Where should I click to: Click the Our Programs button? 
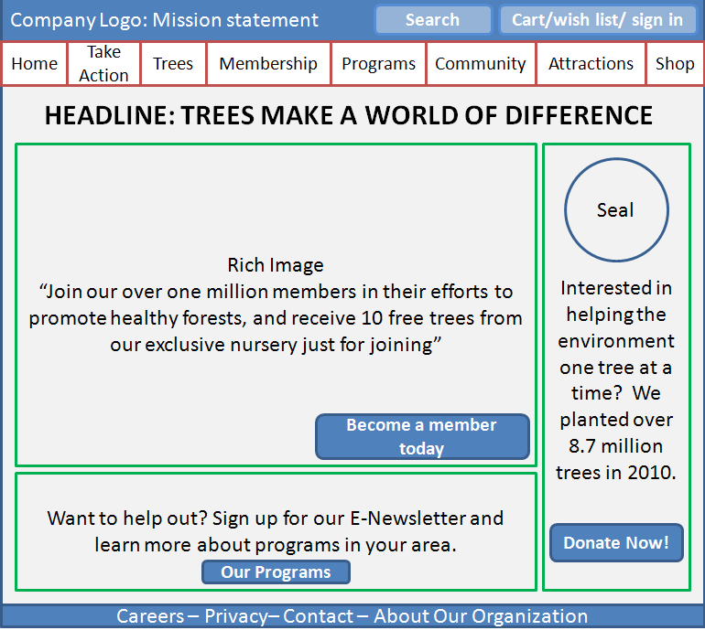click(x=276, y=572)
